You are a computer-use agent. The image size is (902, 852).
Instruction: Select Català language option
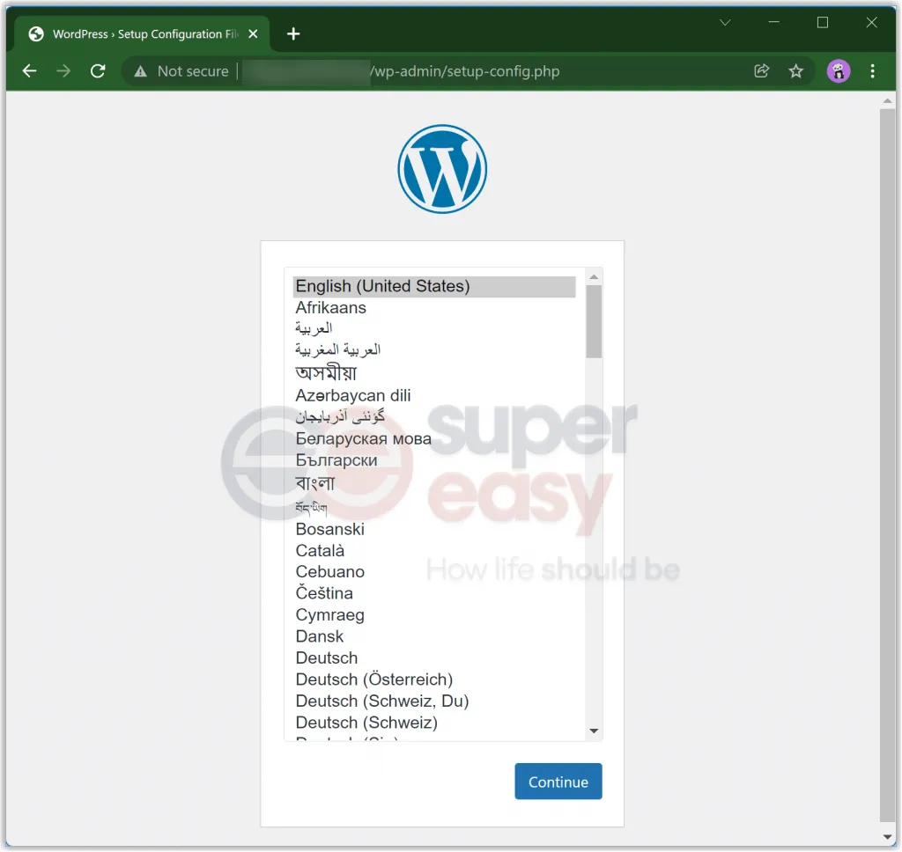click(x=434, y=551)
